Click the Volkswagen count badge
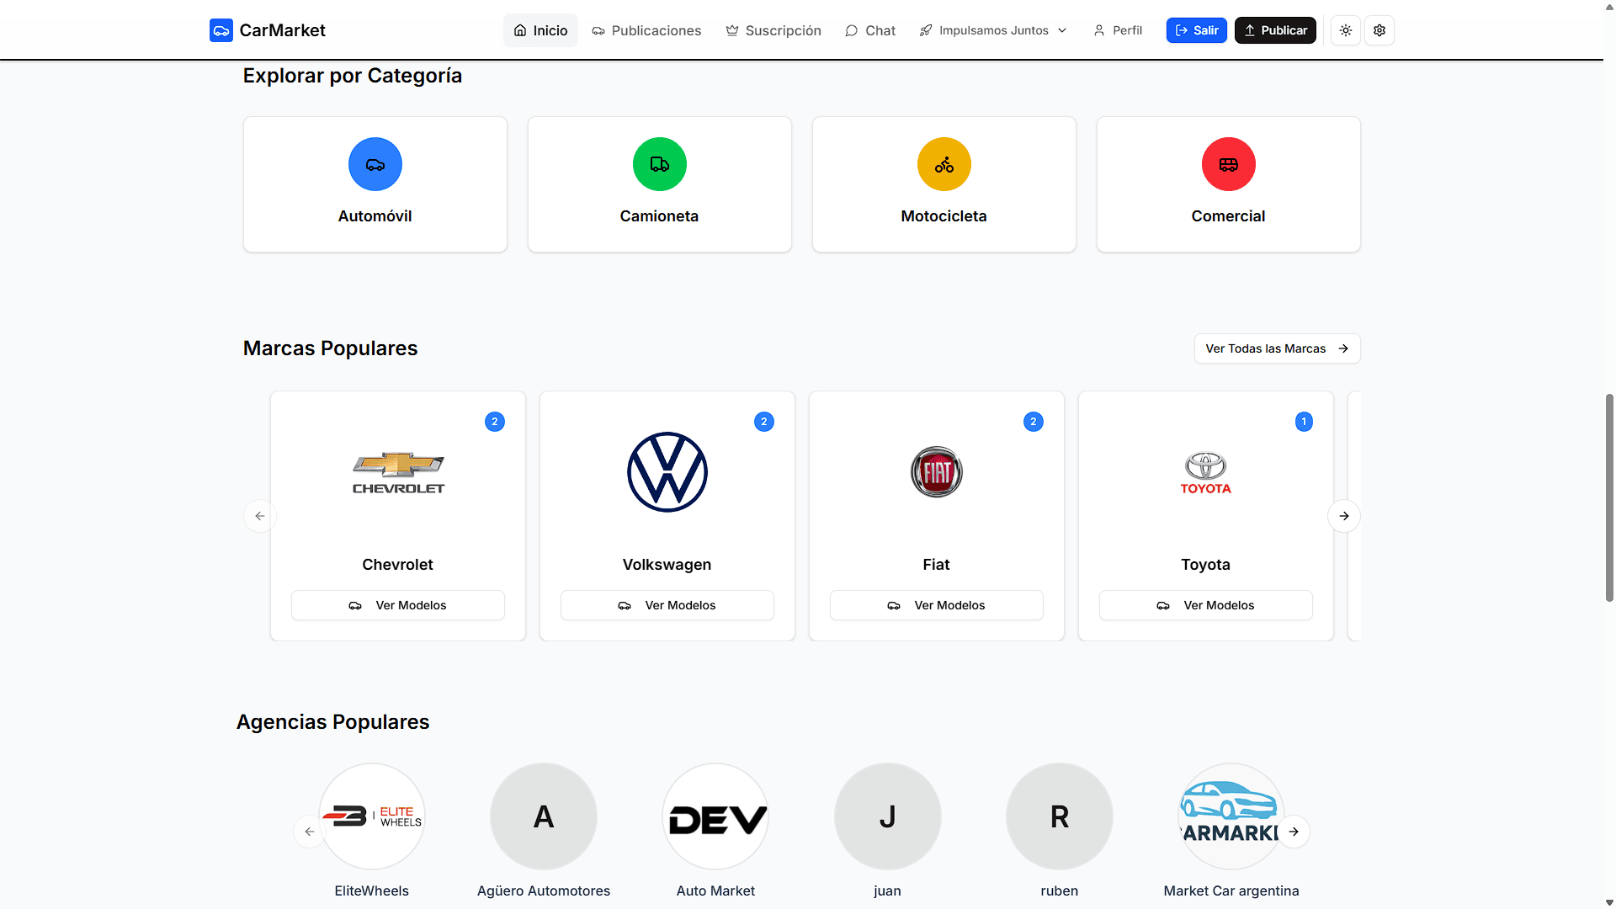The image size is (1616, 909). point(764,422)
